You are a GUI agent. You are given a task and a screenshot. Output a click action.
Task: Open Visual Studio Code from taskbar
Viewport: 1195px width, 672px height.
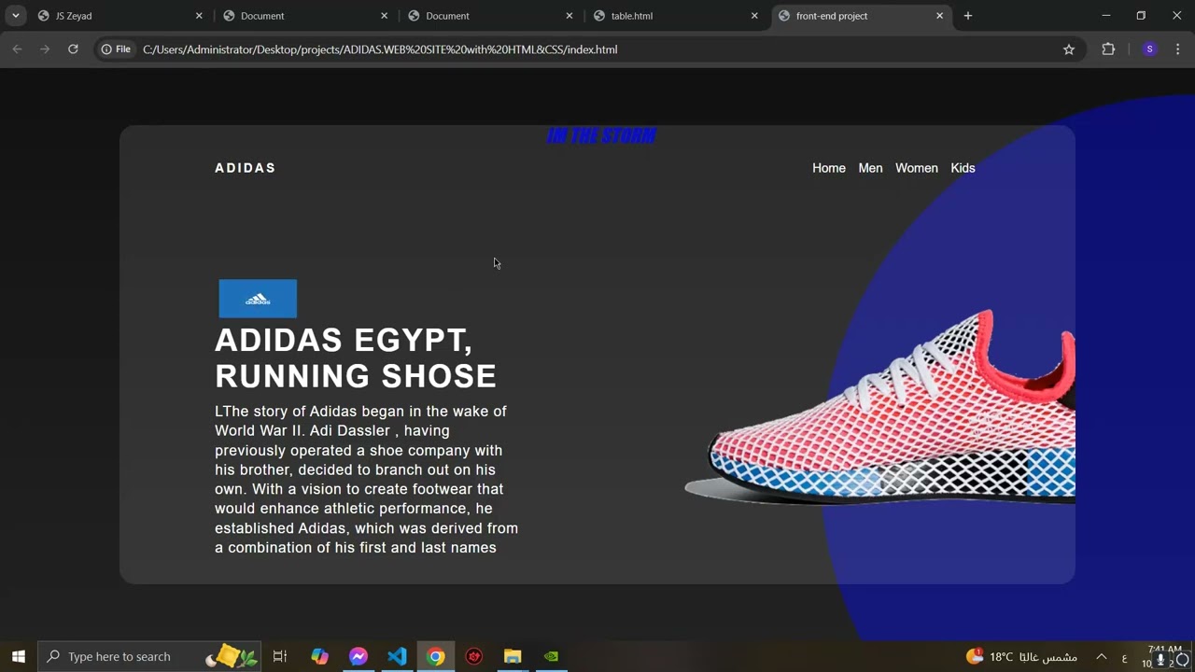(x=397, y=656)
